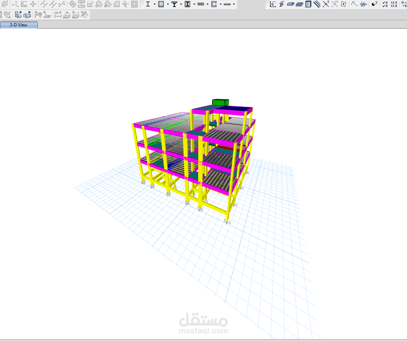The image size is (407, 342).
Task: Click the auto mesh shell grid icon
Action: pyautogui.click(x=134, y=4)
